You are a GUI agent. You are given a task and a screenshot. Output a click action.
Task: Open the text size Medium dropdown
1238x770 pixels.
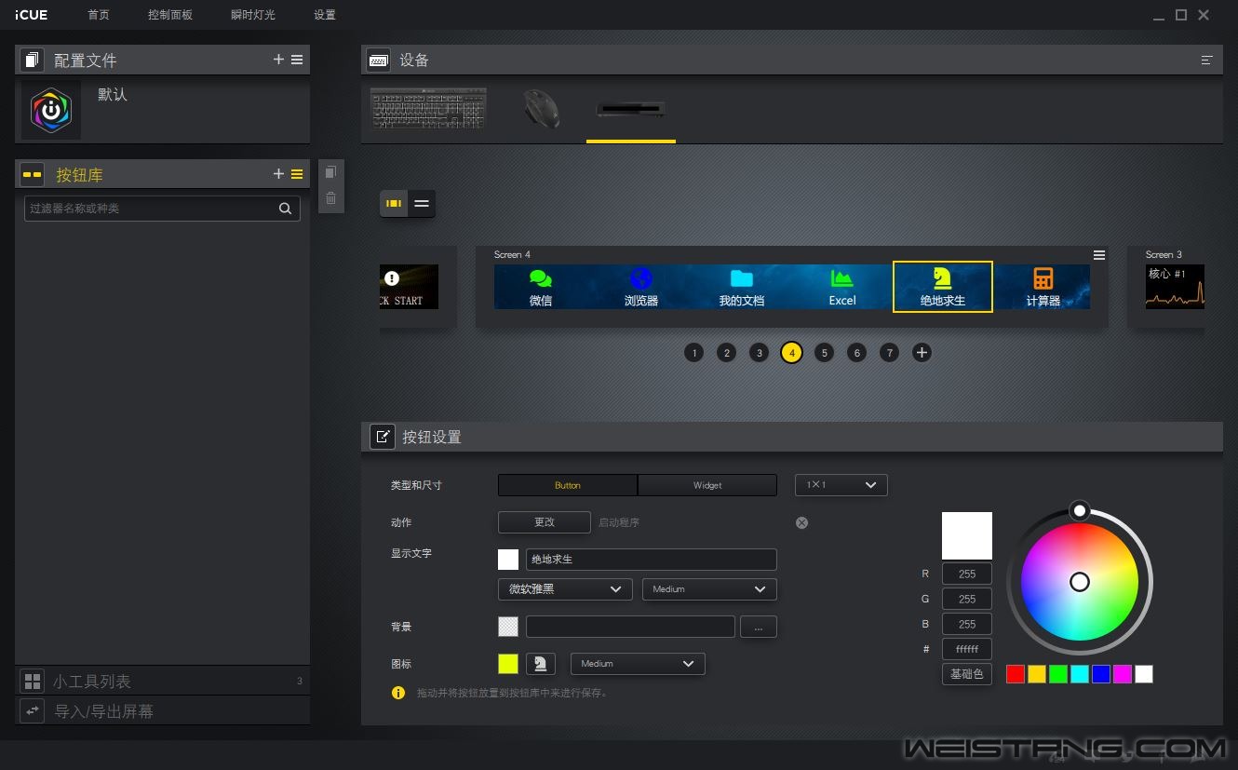(709, 589)
